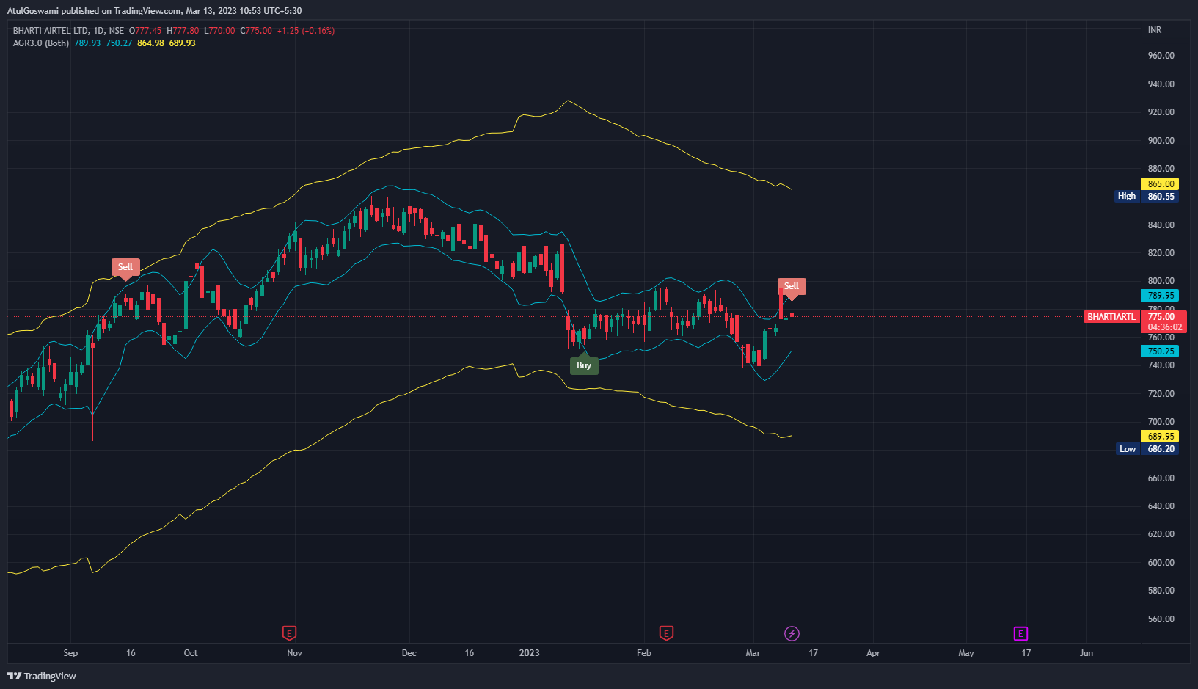The width and height of the screenshot is (1198, 689).
Task: Click the purple future earnings marker in May
Action: point(1020,633)
